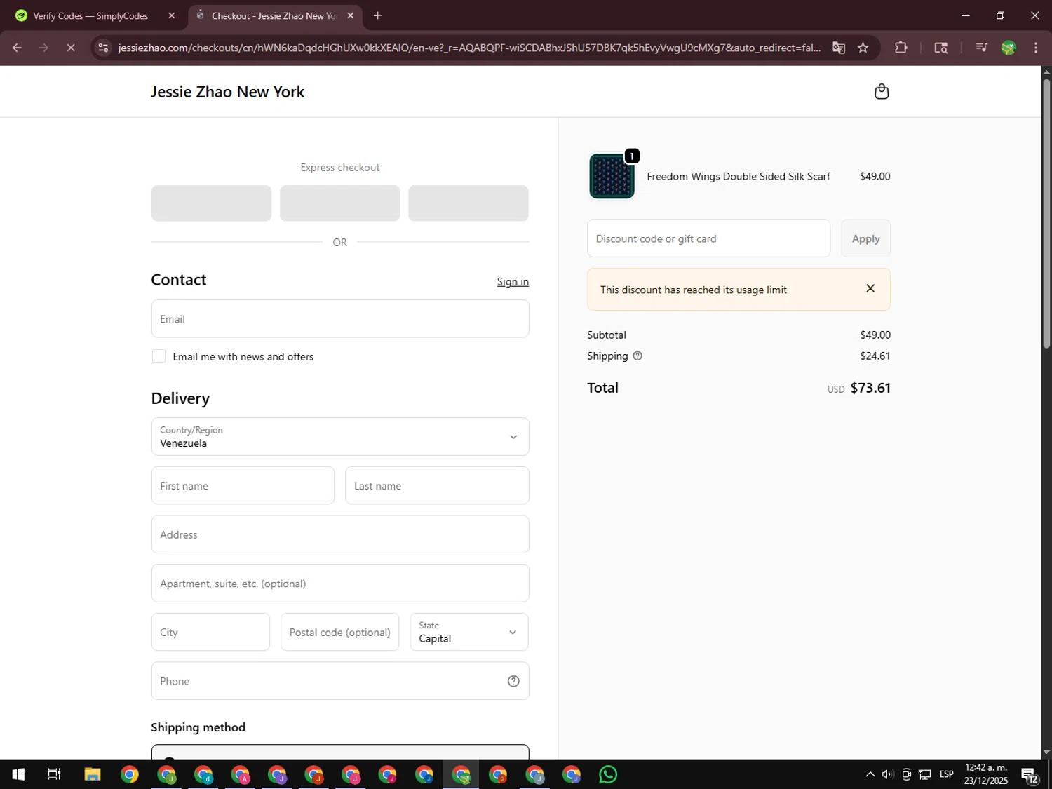Image resolution: width=1052 pixels, height=789 pixels.
Task: Open the translate page icon
Action: [x=839, y=48]
